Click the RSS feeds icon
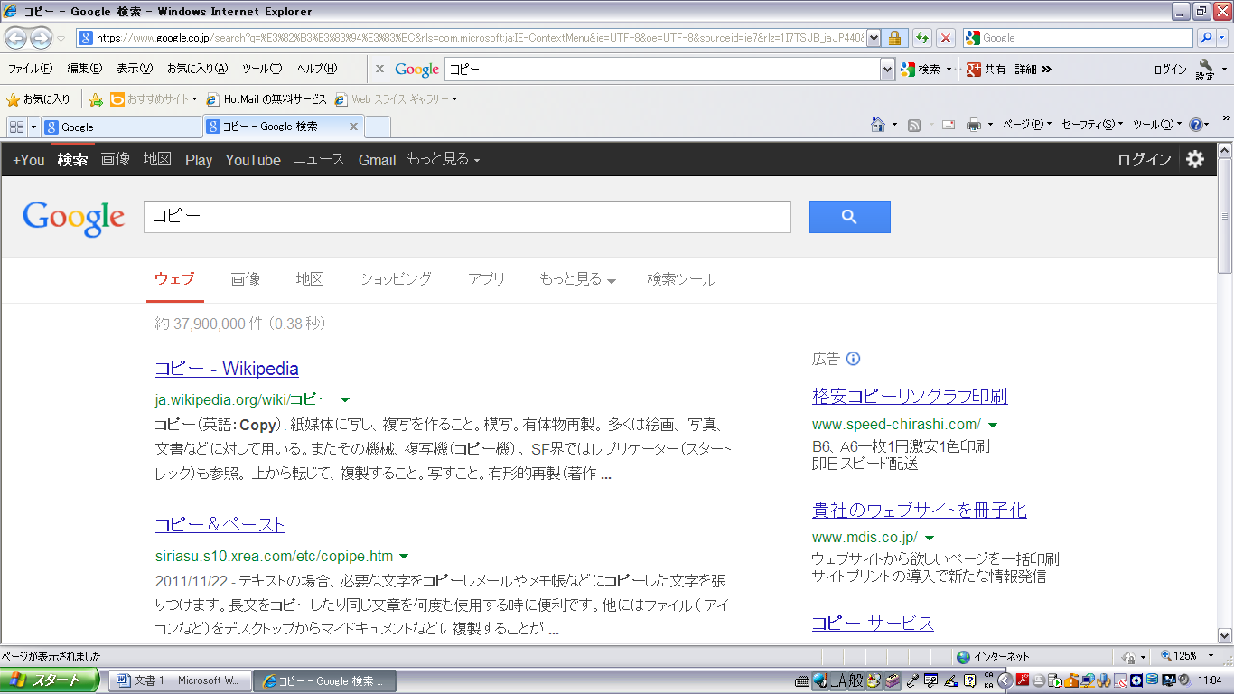 [x=914, y=125]
